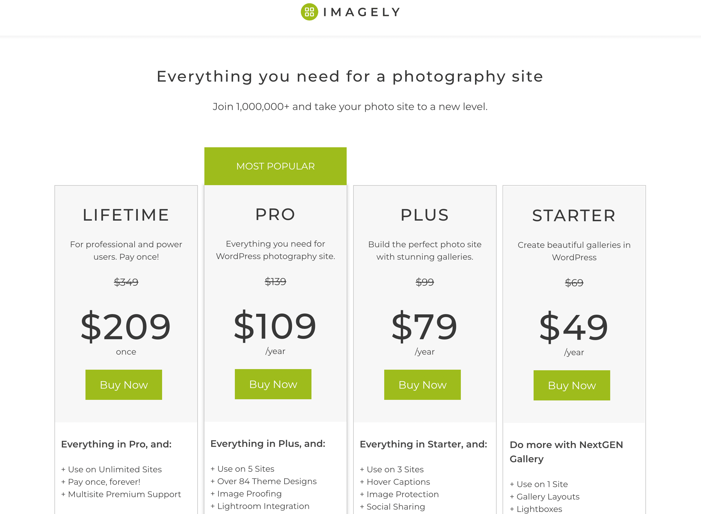Click the STARTER plan heading
Screen dimensions: 701x514
574,215
